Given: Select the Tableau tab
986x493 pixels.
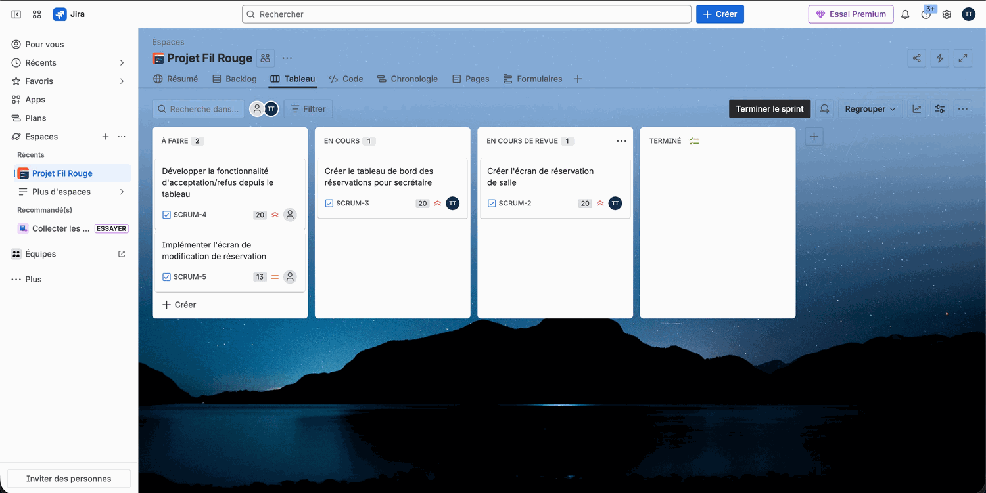Looking at the screenshot, I should coord(293,79).
